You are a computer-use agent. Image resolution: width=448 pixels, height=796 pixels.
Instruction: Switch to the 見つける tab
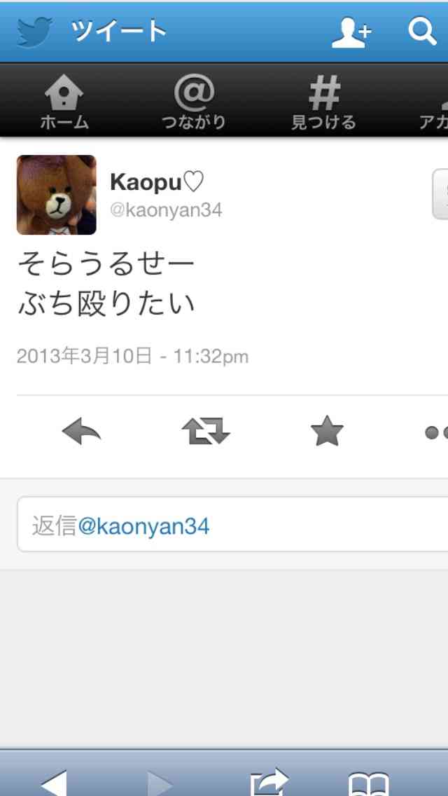(323, 102)
